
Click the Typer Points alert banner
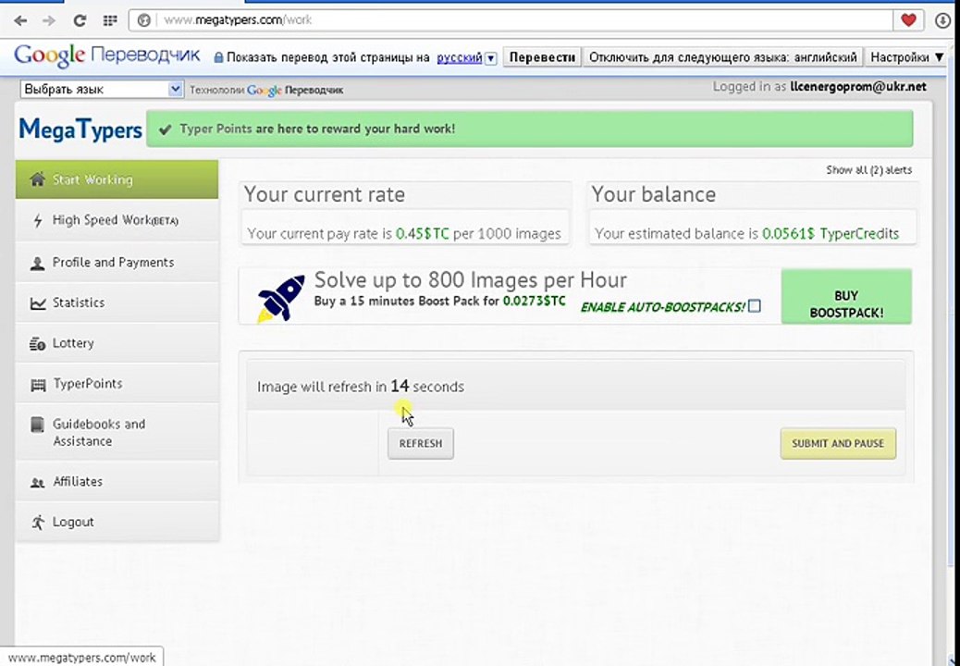point(530,129)
